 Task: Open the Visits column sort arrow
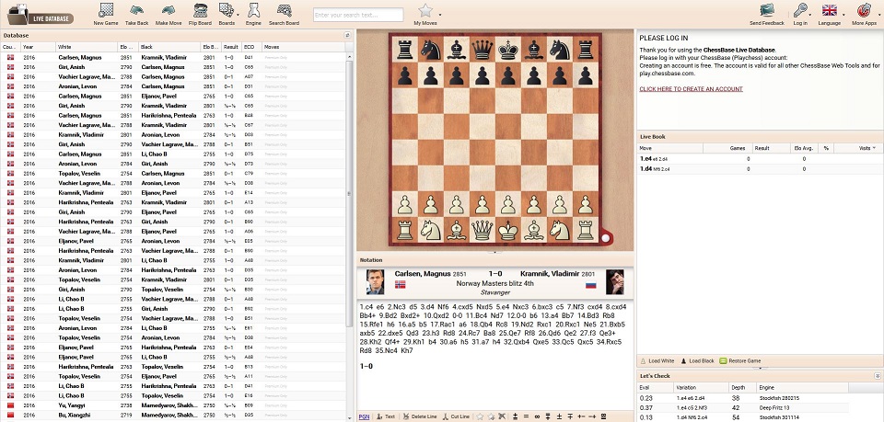tap(875, 148)
